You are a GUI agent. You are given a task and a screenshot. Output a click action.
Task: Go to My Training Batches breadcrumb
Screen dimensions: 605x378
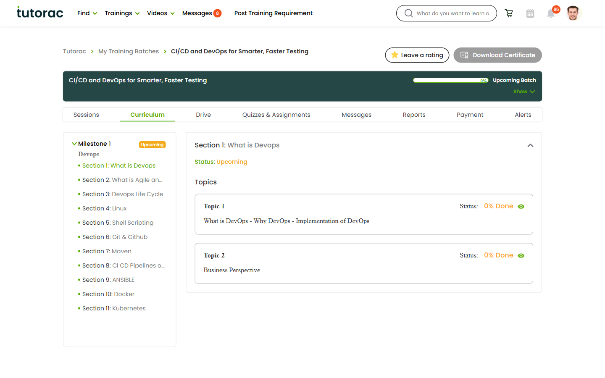point(129,51)
